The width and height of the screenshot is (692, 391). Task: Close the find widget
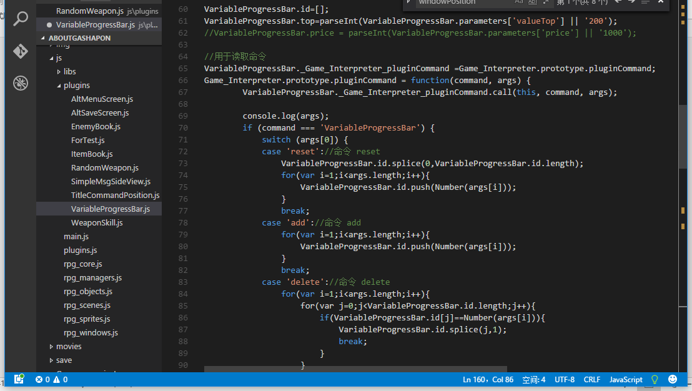[x=661, y=2]
